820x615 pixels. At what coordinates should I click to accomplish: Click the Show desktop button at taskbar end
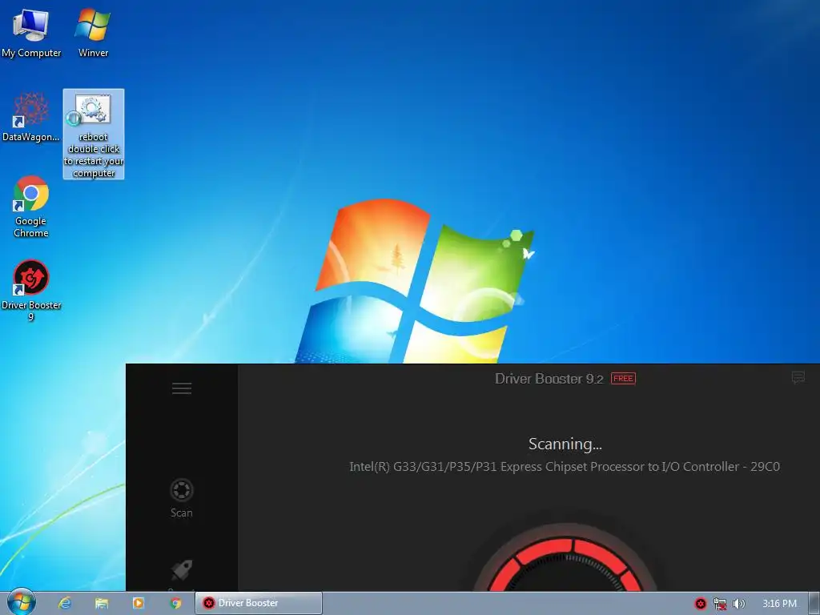pyautogui.click(x=814, y=603)
